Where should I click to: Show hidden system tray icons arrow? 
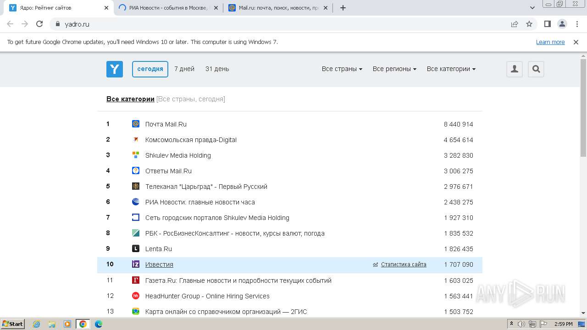[x=512, y=324]
